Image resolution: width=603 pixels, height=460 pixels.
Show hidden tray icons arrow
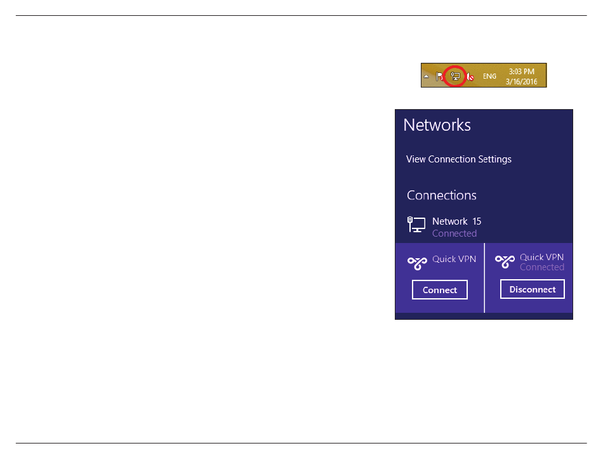(x=426, y=77)
